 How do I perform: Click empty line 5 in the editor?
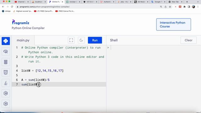pyautogui.click(x=59, y=75)
